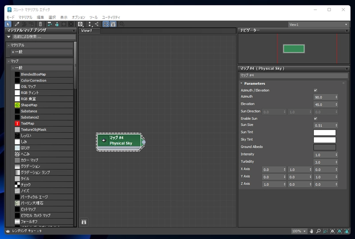
Task: Click the 名前による検索 search field
Action: 44,37
